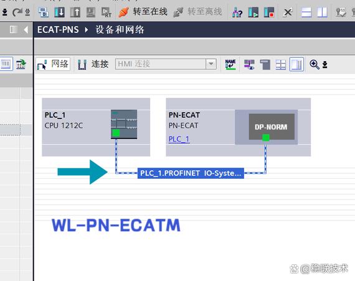Click green port on DP-NORM module
This screenshot has height=281, width=355.
266,138
